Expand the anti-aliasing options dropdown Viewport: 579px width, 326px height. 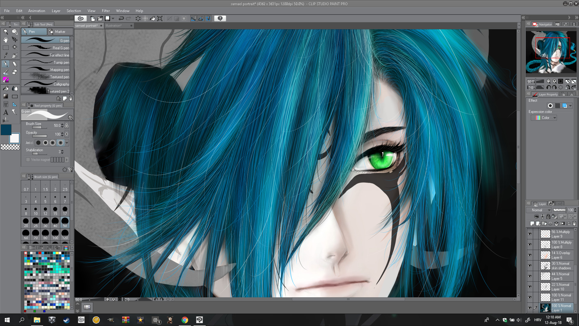67,143
